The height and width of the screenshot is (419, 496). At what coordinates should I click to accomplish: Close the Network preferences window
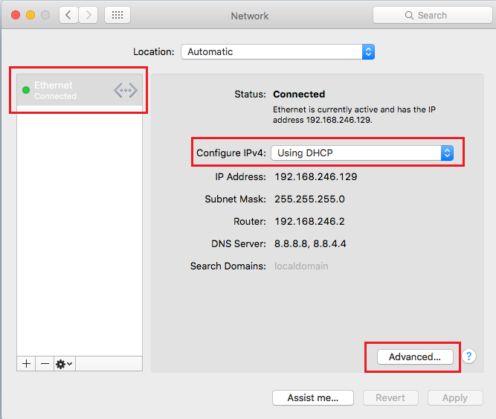click(x=15, y=15)
